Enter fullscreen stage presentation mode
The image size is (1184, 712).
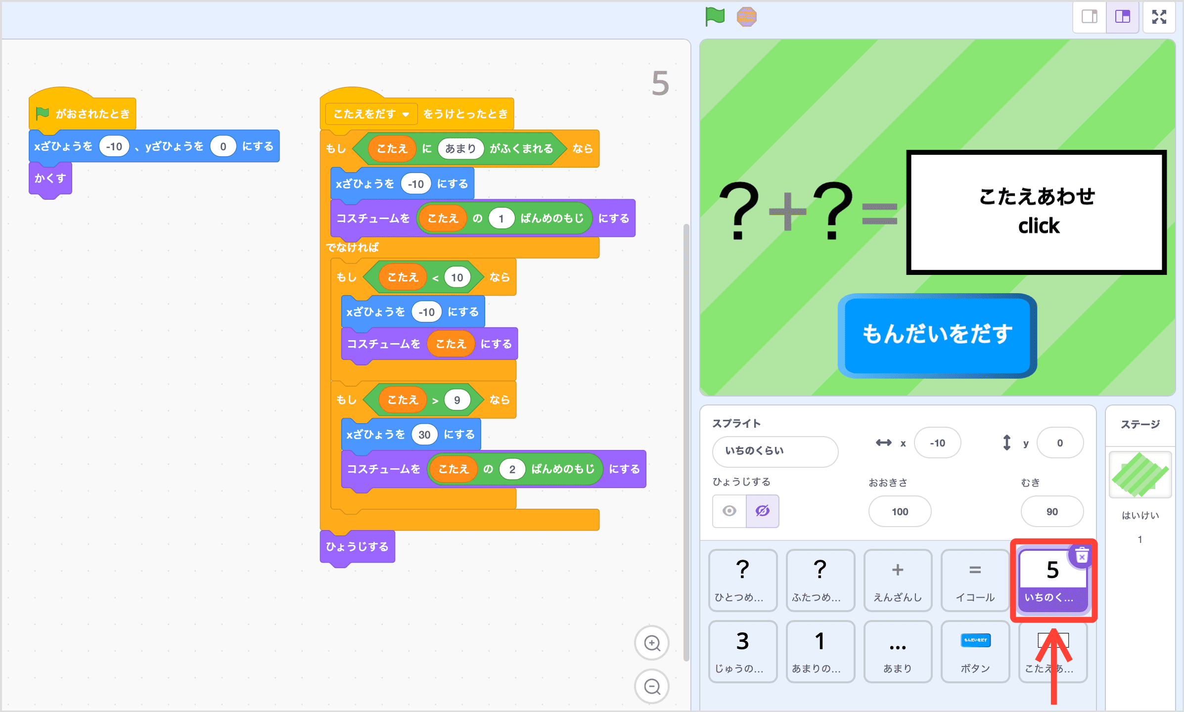click(x=1159, y=16)
